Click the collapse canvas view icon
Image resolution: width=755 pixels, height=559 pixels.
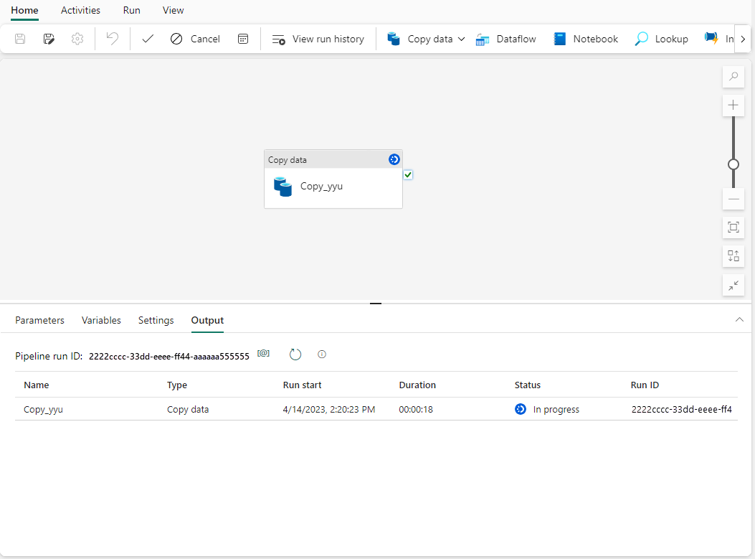click(733, 286)
